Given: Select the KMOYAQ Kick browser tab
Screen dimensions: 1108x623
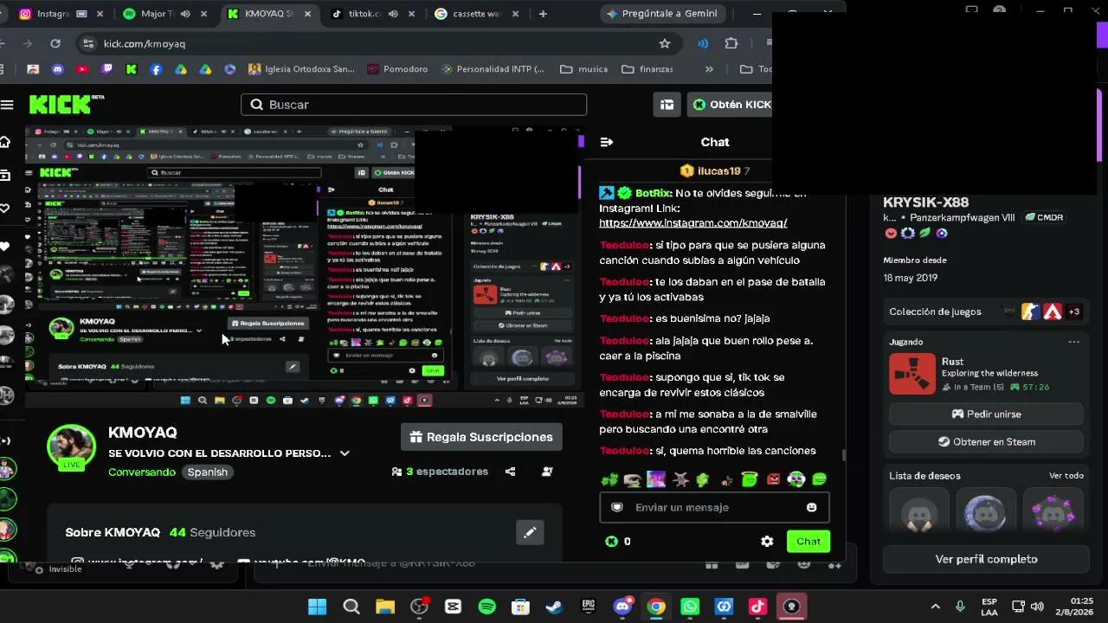Looking at the screenshot, I should pos(270,14).
